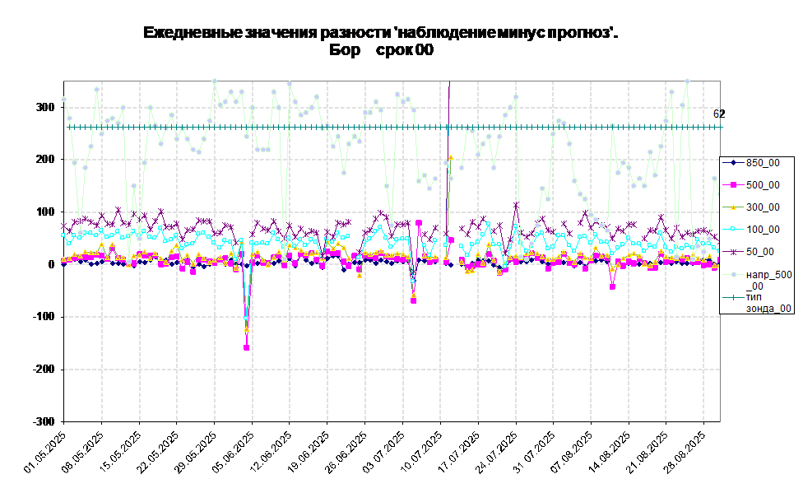Select the purple asterisk legend marker

[733, 252]
